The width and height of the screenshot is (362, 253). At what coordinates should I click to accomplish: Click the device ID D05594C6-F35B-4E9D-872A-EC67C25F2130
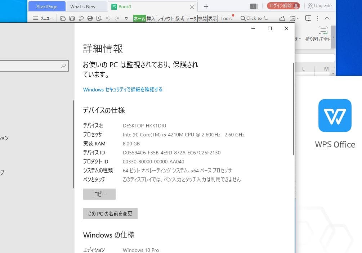click(171, 153)
